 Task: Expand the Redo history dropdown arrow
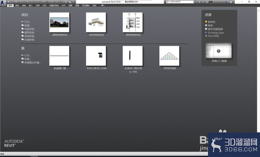point(30,2)
